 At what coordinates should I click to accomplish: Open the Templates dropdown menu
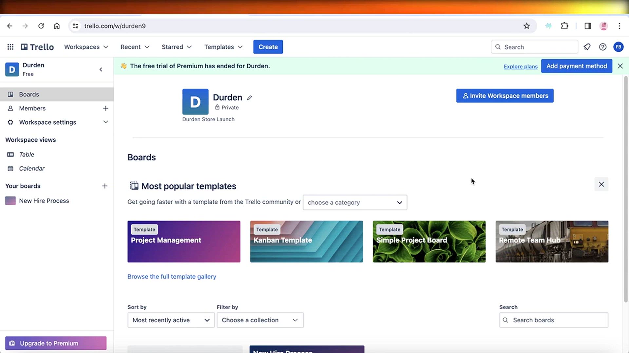click(223, 47)
